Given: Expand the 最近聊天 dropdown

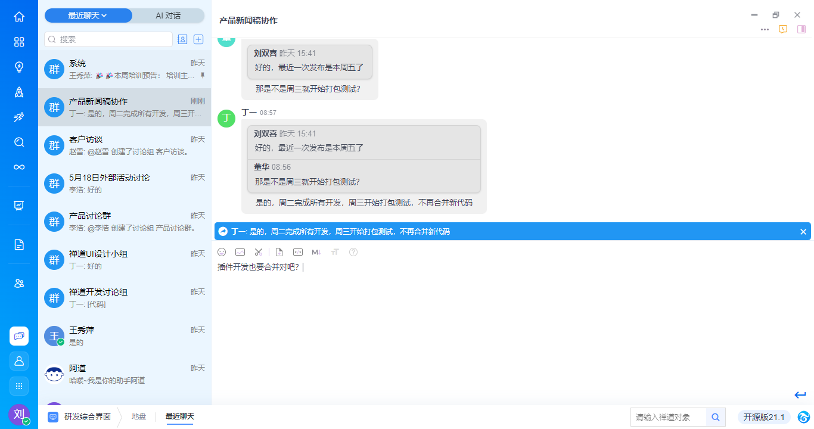Looking at the screenshot, I should (x=88, y=15).
